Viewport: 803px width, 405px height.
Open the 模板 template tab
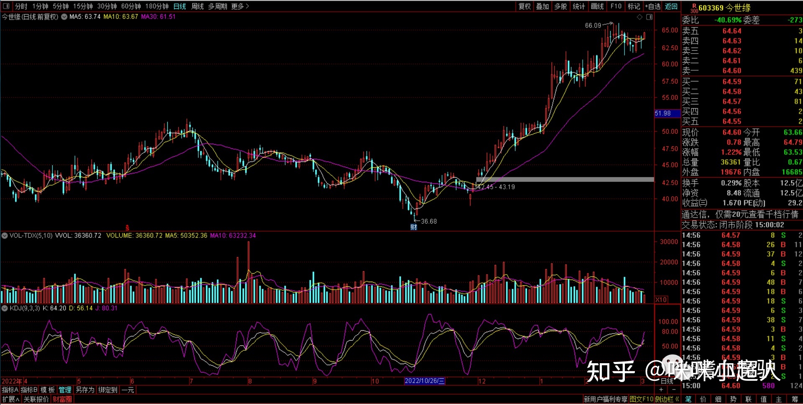(48, 390)
